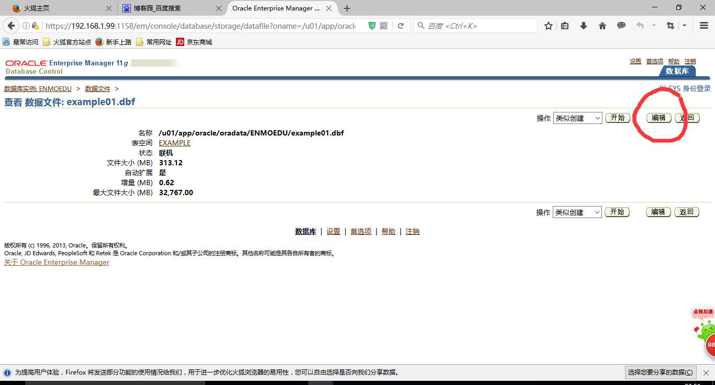The height and width of the screenshot is (385, 715).
Task: Click the bottom 返回 button
Action: tap(687, 212)
